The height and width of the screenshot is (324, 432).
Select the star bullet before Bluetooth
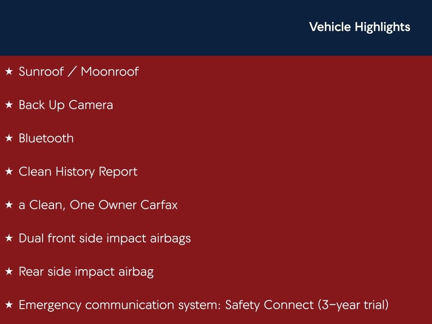(x=9, y=138)
